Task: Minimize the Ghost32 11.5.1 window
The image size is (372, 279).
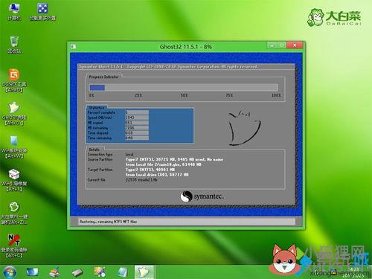Action: click(x=272, y=45)
